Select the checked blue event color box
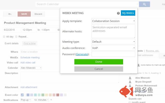165x103 pixels. 22,95
